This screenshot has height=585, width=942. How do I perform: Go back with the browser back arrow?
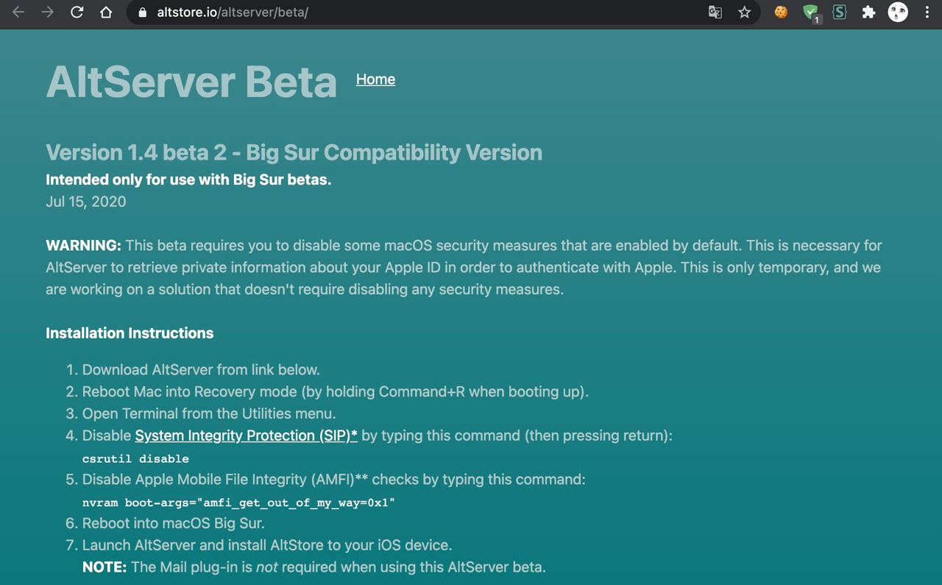(x=18, y=13)
